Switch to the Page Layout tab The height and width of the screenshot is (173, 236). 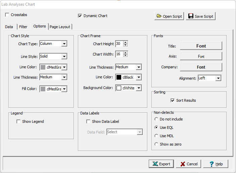60,27
